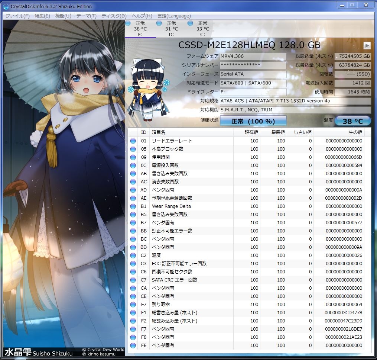Click the ATA8-ACS standard field
Screen dimensions: 377x360
point(296,101)
